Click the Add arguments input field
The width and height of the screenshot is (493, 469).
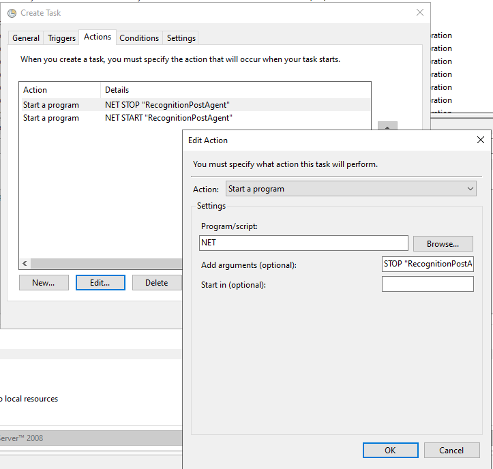[x=428, y=264]
